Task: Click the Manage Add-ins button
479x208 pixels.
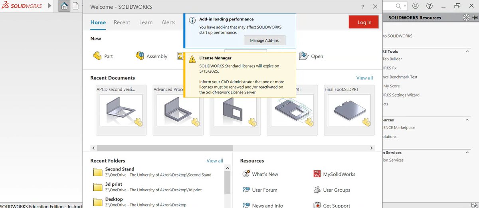Action: (264, 40)
